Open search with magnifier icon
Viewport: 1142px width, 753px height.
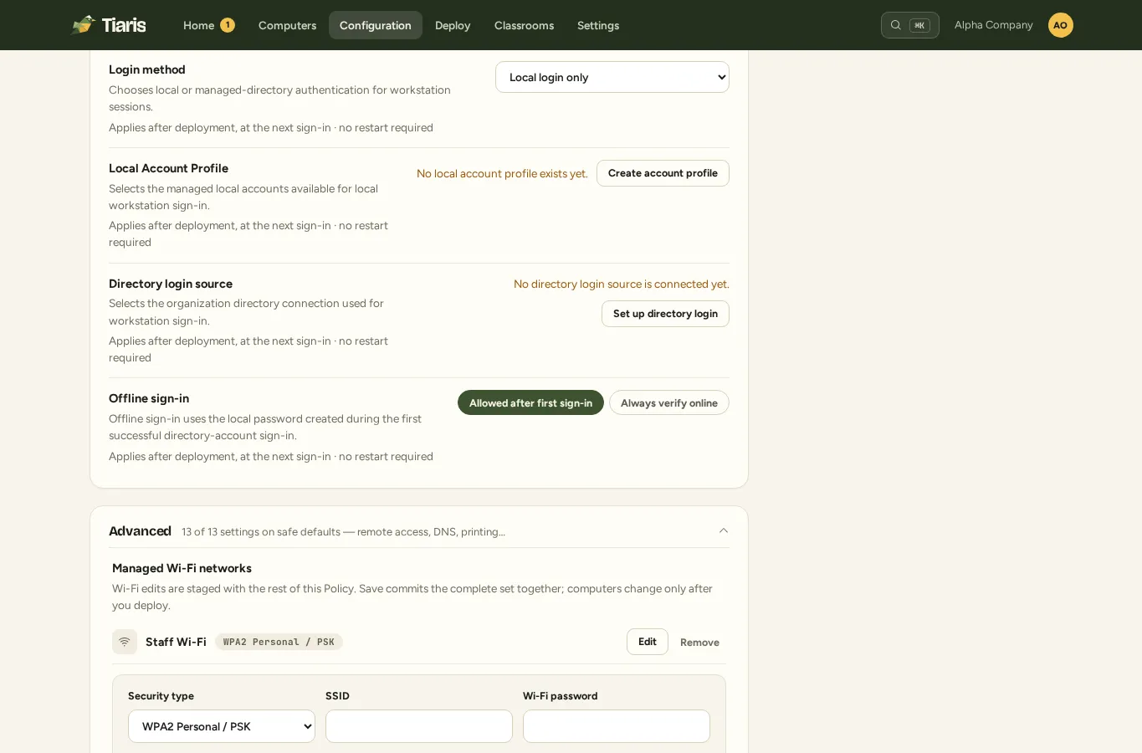coord(909,25)
